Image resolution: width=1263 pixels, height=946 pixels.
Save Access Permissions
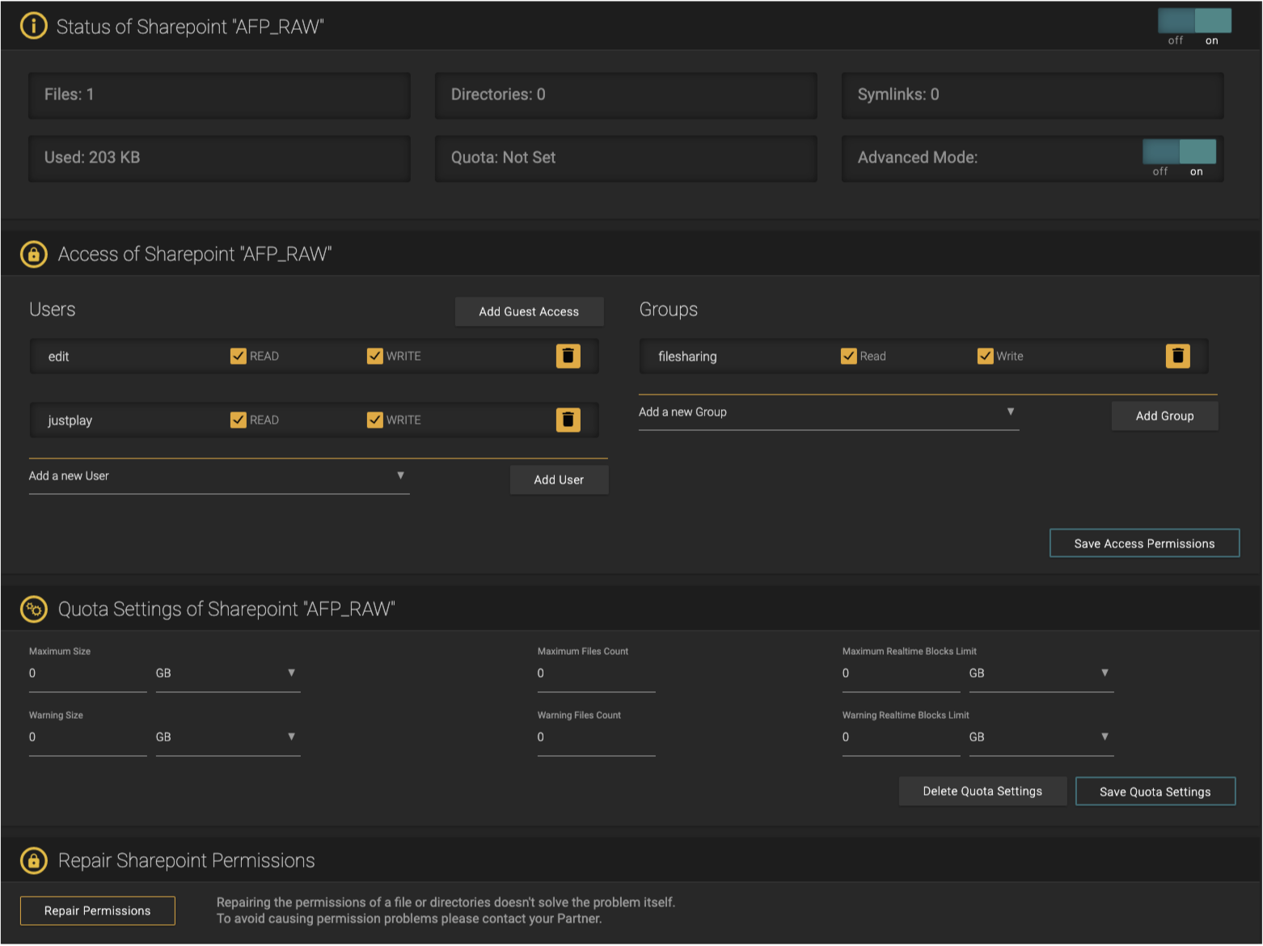pos(1144,543)
